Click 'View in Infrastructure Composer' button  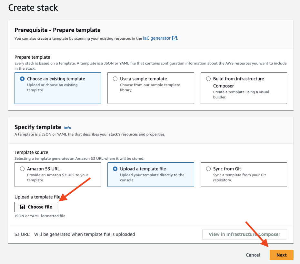pyautogui.click(x=245, y=234)
